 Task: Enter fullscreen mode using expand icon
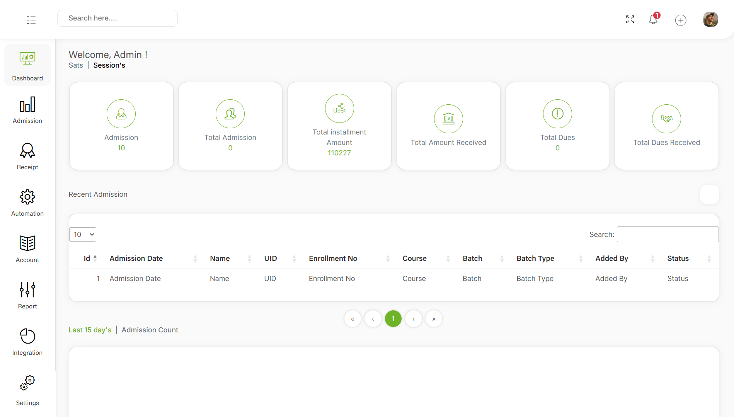pos(630,20)
